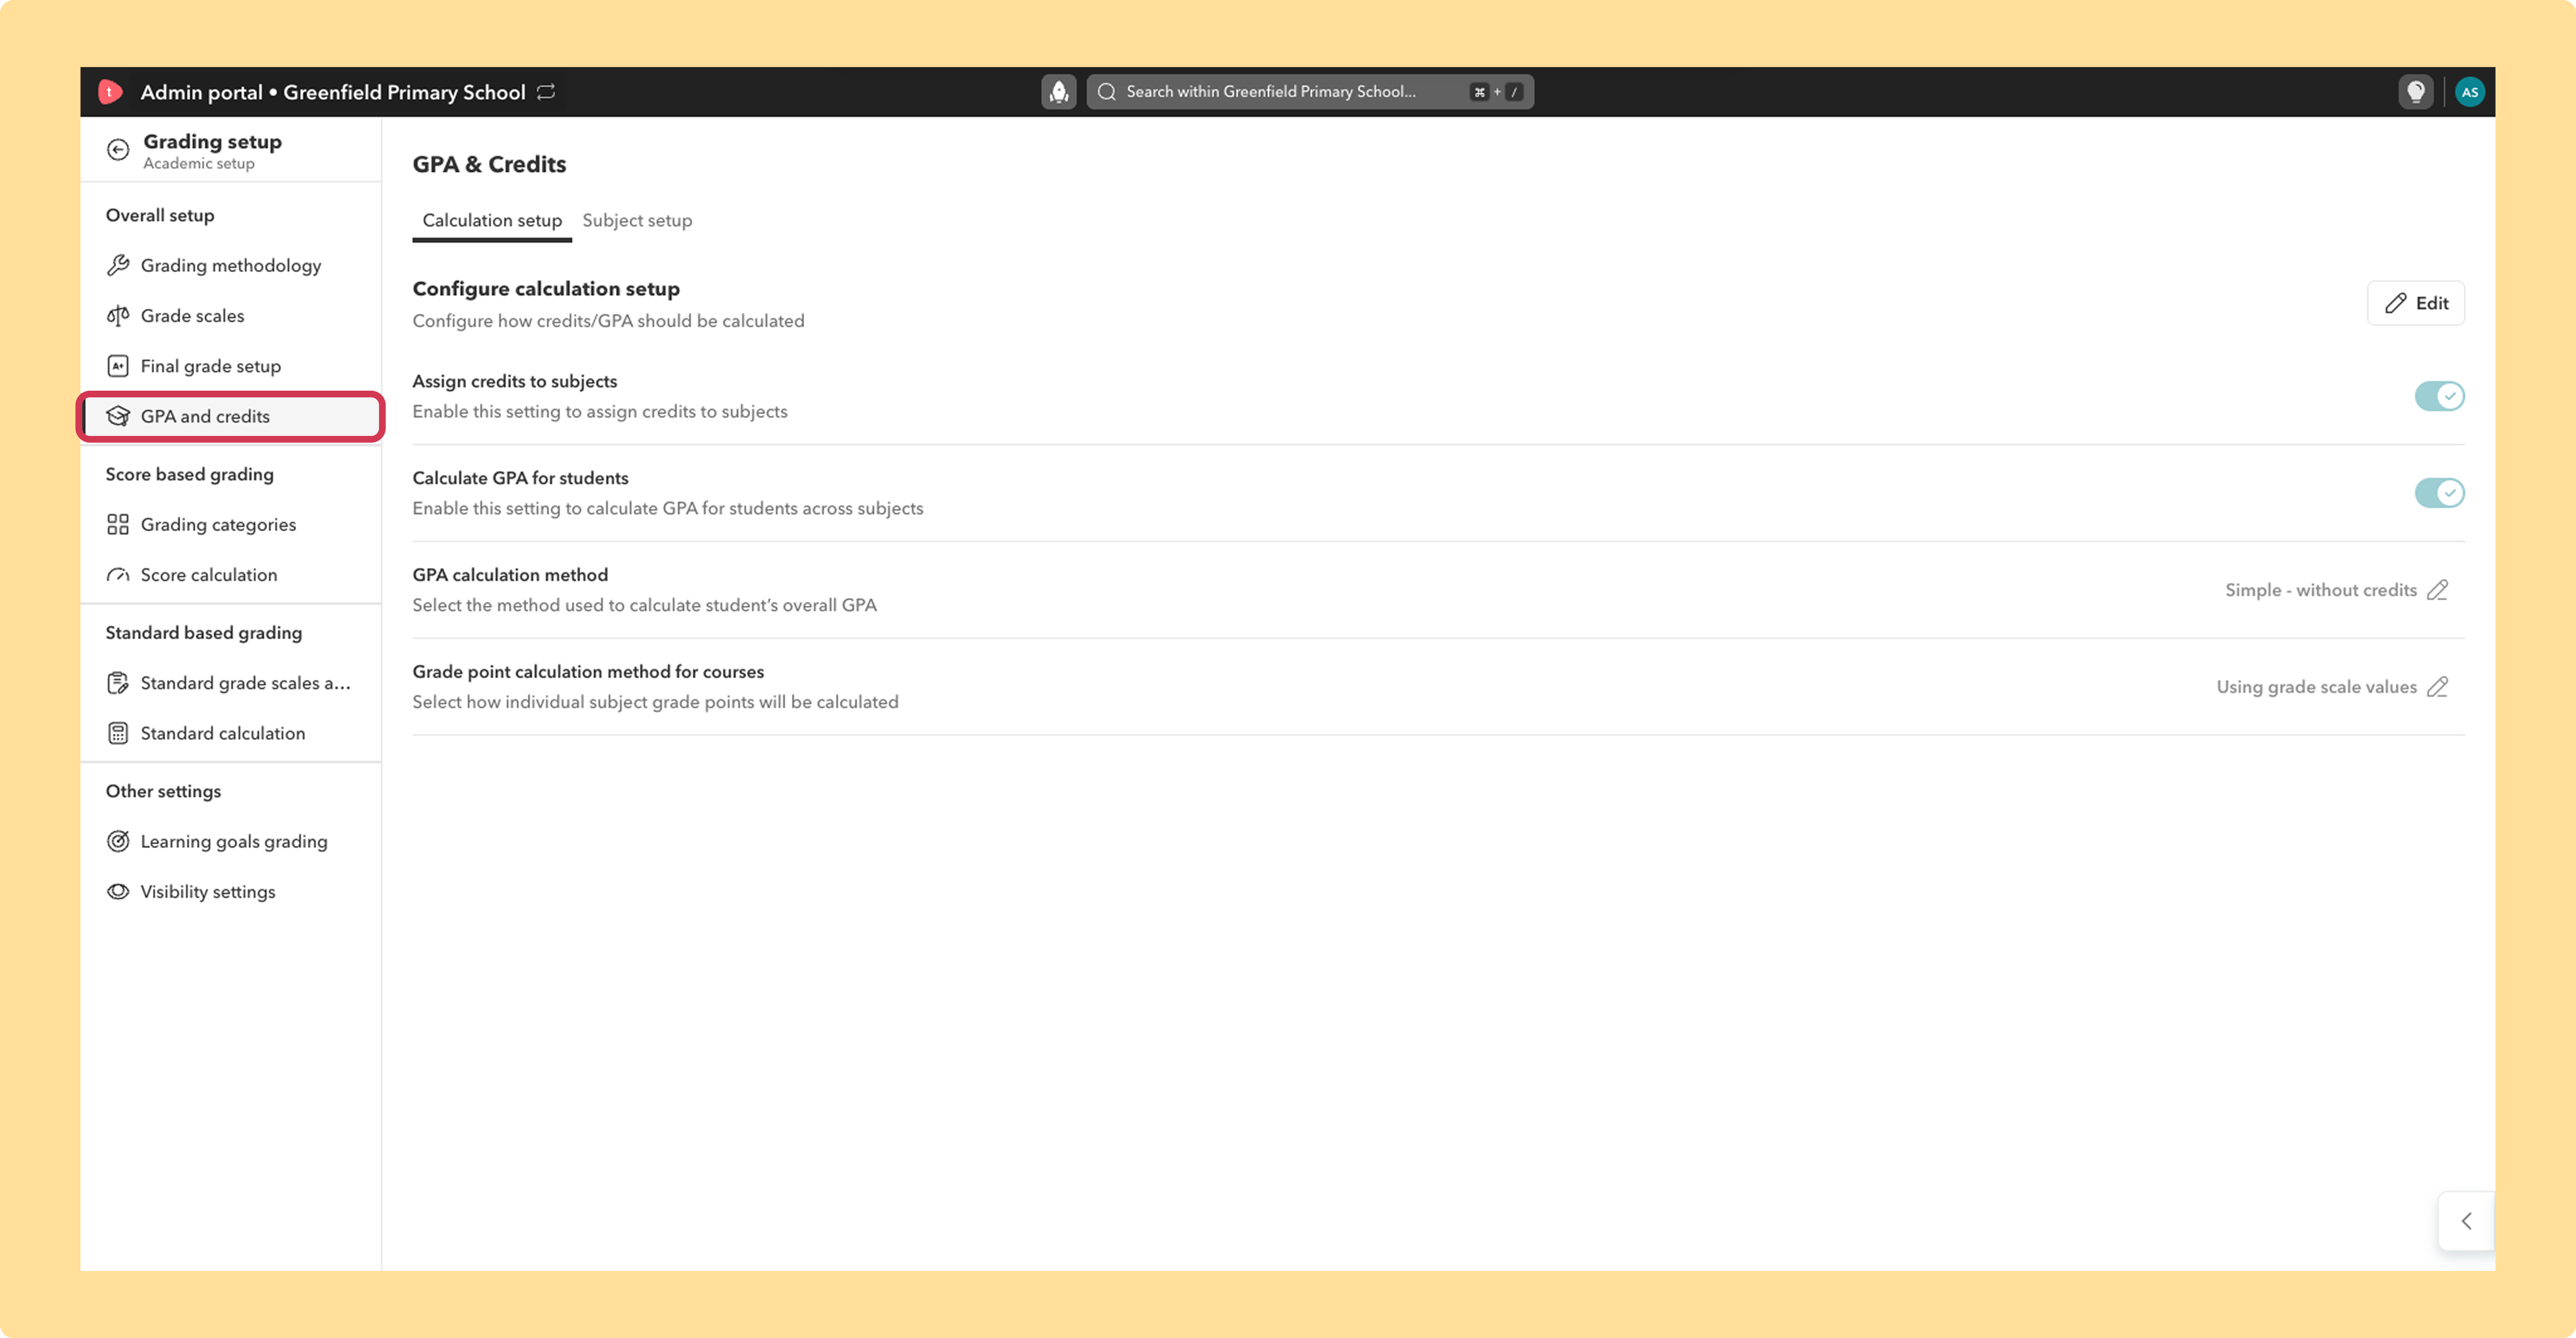Click the Overall setup section header

(160, 215)
